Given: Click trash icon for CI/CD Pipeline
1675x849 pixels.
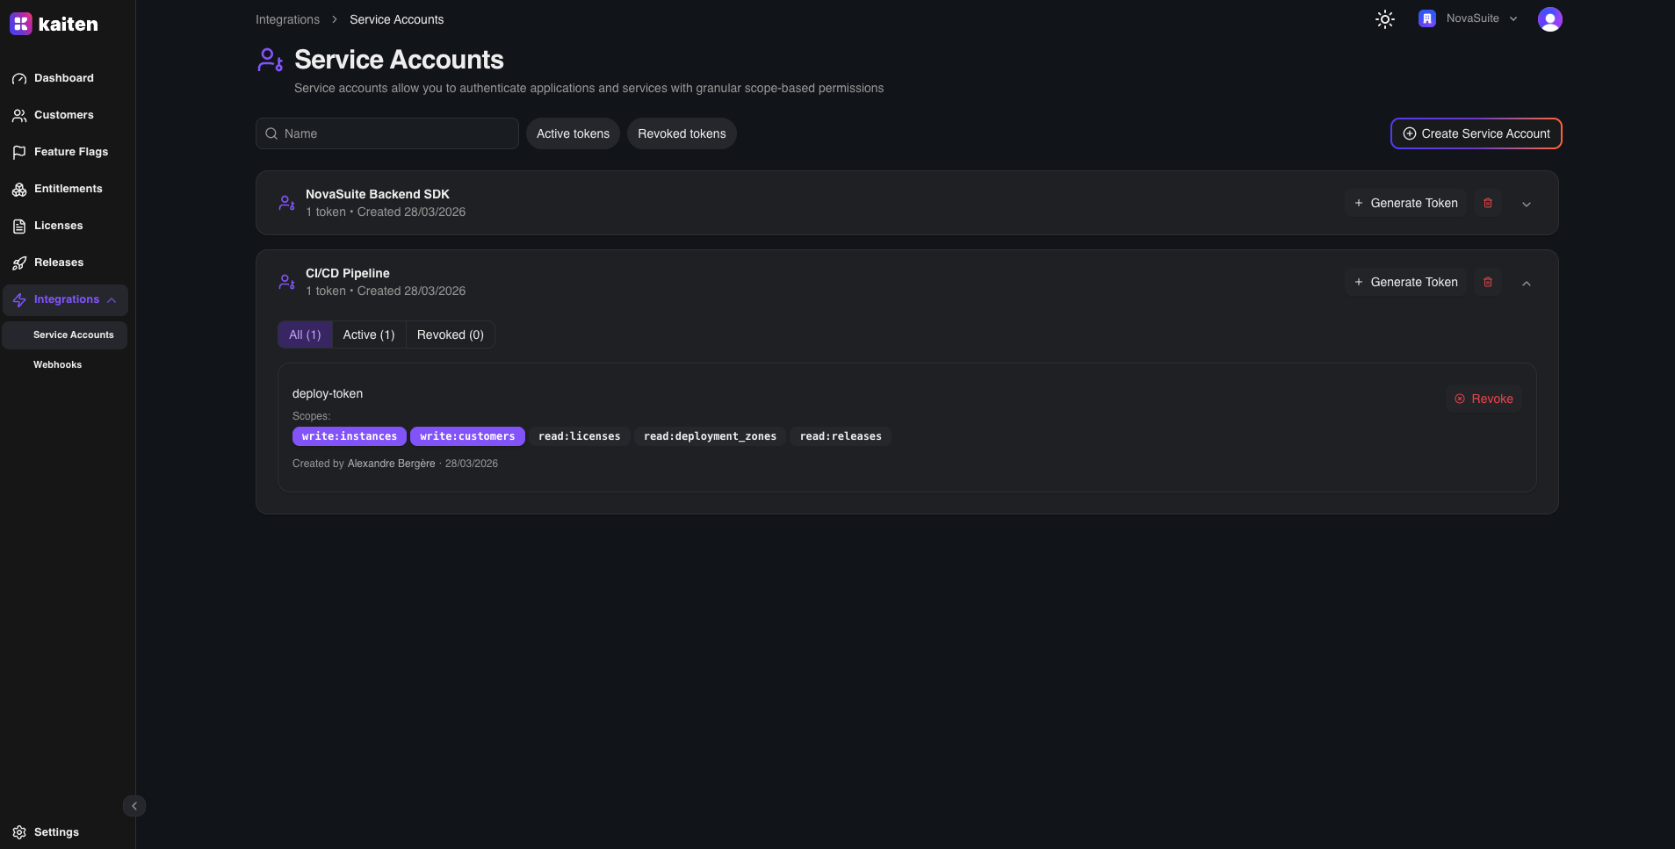Looking at the screenshot, I should tap(1487, 282).
